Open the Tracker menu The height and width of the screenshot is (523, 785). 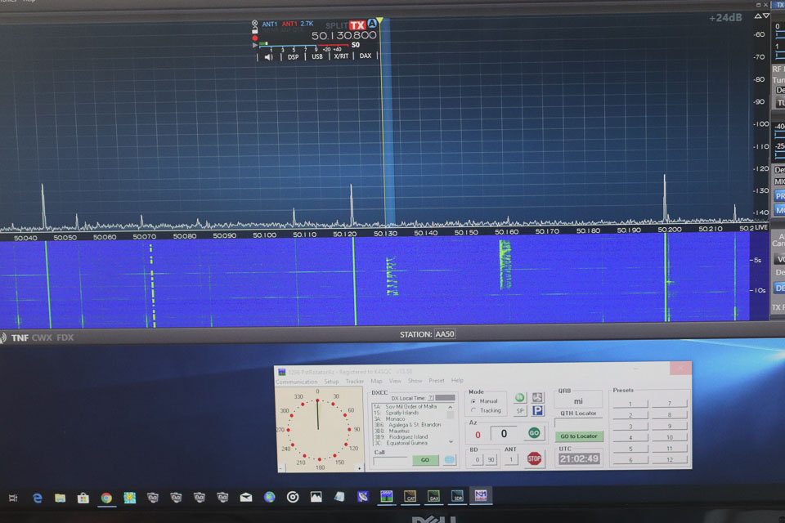tap(354, 381)
